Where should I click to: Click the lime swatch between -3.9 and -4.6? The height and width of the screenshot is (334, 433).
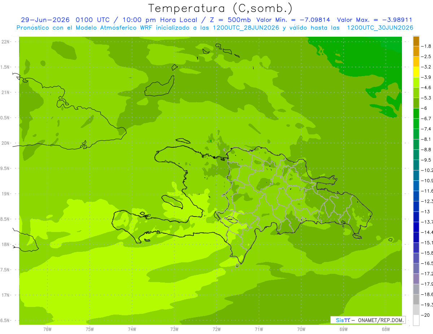point(416,82)
